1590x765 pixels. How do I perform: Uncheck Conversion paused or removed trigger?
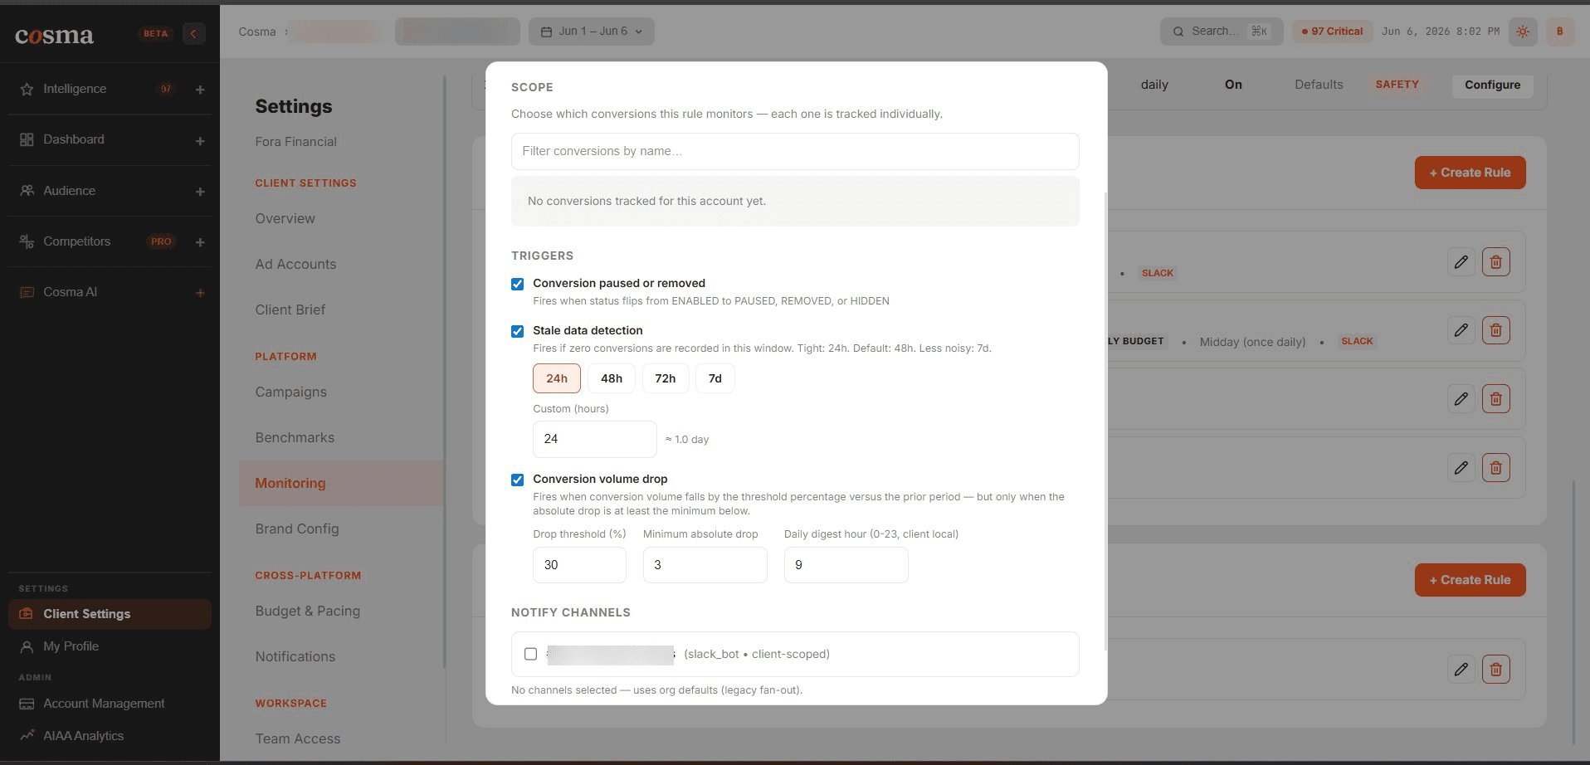click(x=517, y=284)
